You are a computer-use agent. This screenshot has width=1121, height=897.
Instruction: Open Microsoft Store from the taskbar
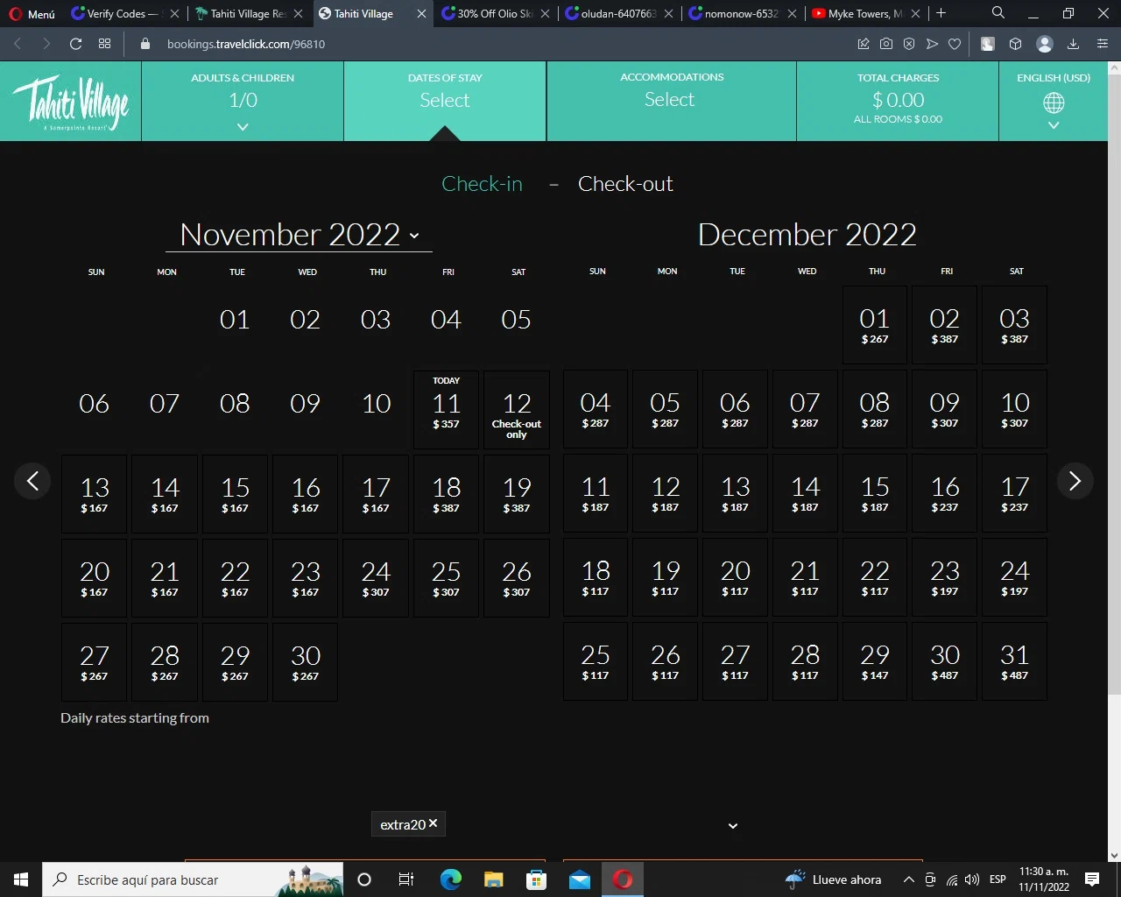click(x=537, y=879)
